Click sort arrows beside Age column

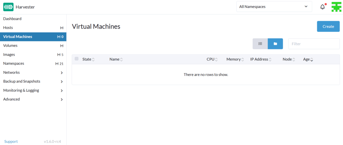(x=312, y=59)
